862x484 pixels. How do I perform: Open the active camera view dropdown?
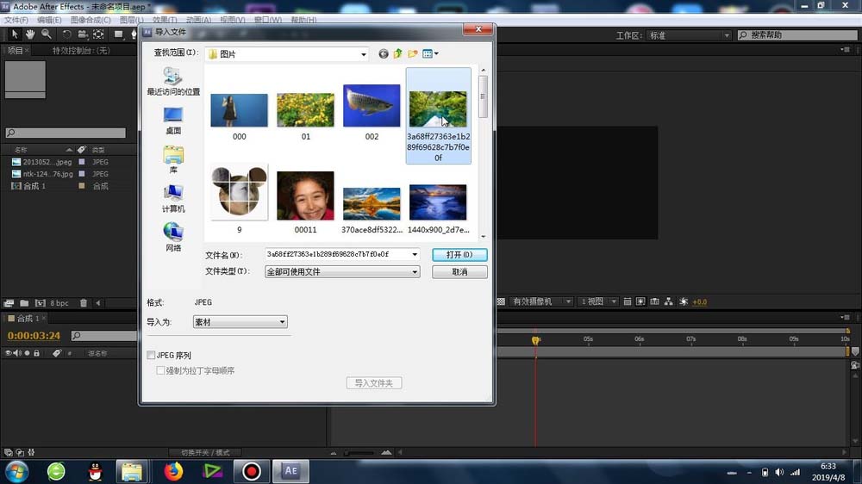tap(541, 301)
